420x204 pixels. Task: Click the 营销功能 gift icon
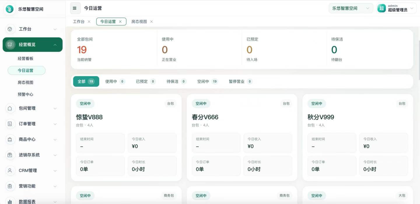pyautogui.click(x=10, y=186)
